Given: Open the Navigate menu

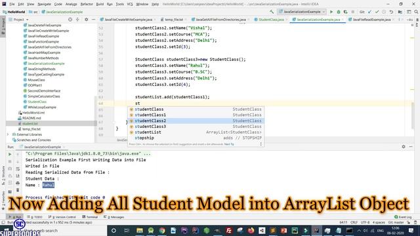Looking at the screenshot, I should (44, 4).
